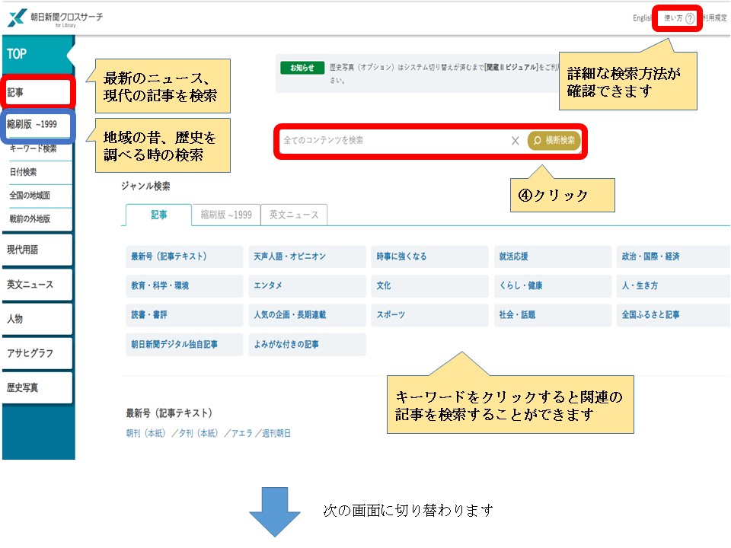Choose the 就活応援 genre

pos(553,256)
